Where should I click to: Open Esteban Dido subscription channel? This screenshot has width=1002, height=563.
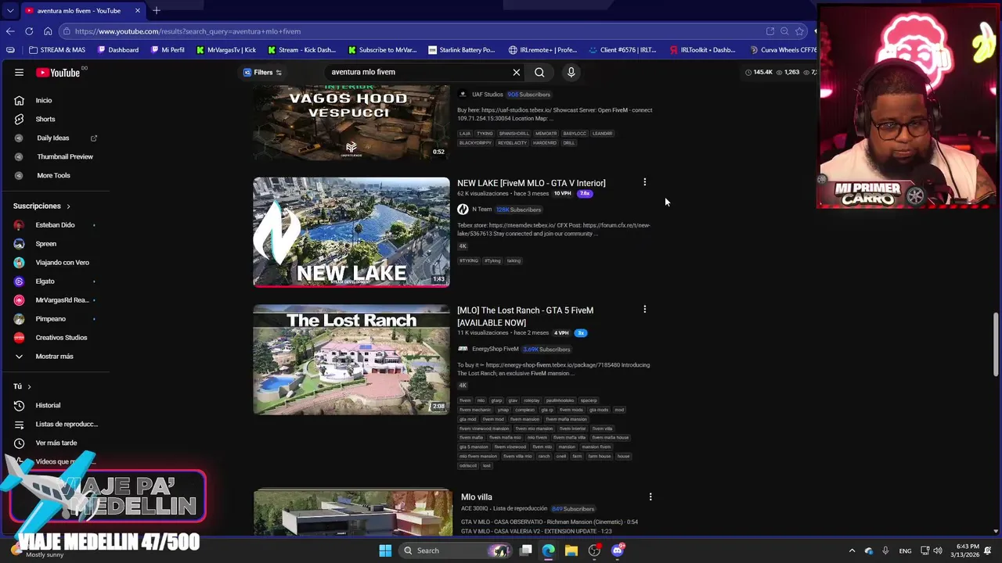(53, 225)
